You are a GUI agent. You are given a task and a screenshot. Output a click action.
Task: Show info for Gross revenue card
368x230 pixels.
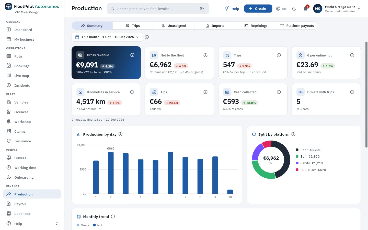tap(132, 55)
